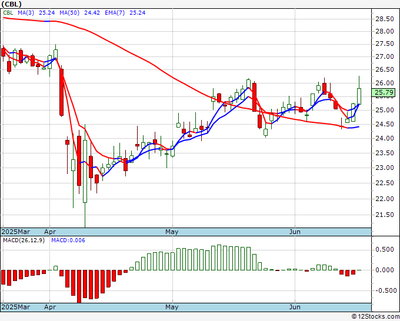Click the -0.500 MACD axis label
The width and height of the screenshot is (400, 321).
point(385,290)
